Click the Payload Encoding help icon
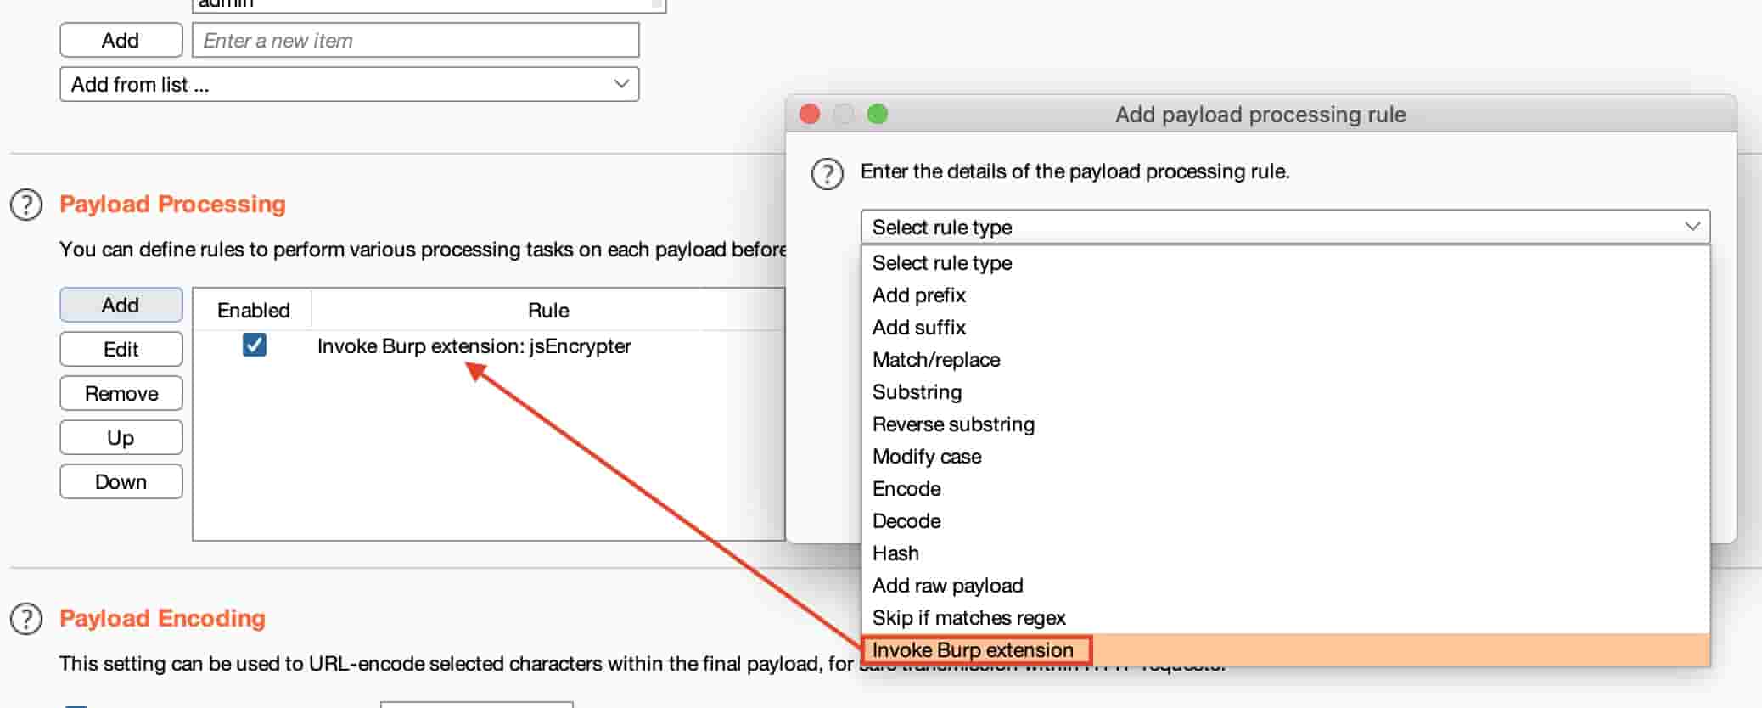Viewport: 1762px width, 708px height. [x=26, y=620]
